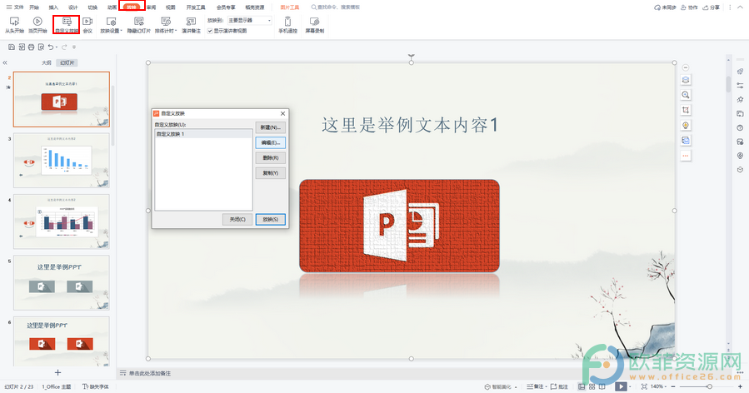Image resolution: width=749 pixels, height=393 pixels.
Task: Click Show (放映) button in dialog
Action: tap(271, 219)
